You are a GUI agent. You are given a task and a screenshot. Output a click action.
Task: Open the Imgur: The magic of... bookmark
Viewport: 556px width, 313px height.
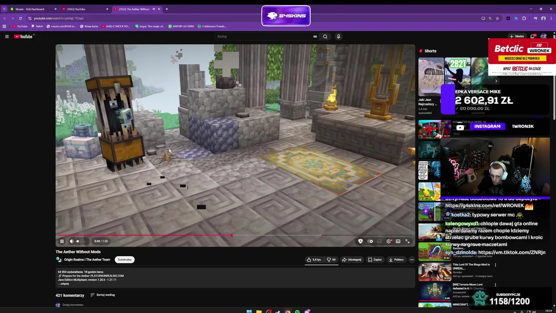(x=150, y=27)
